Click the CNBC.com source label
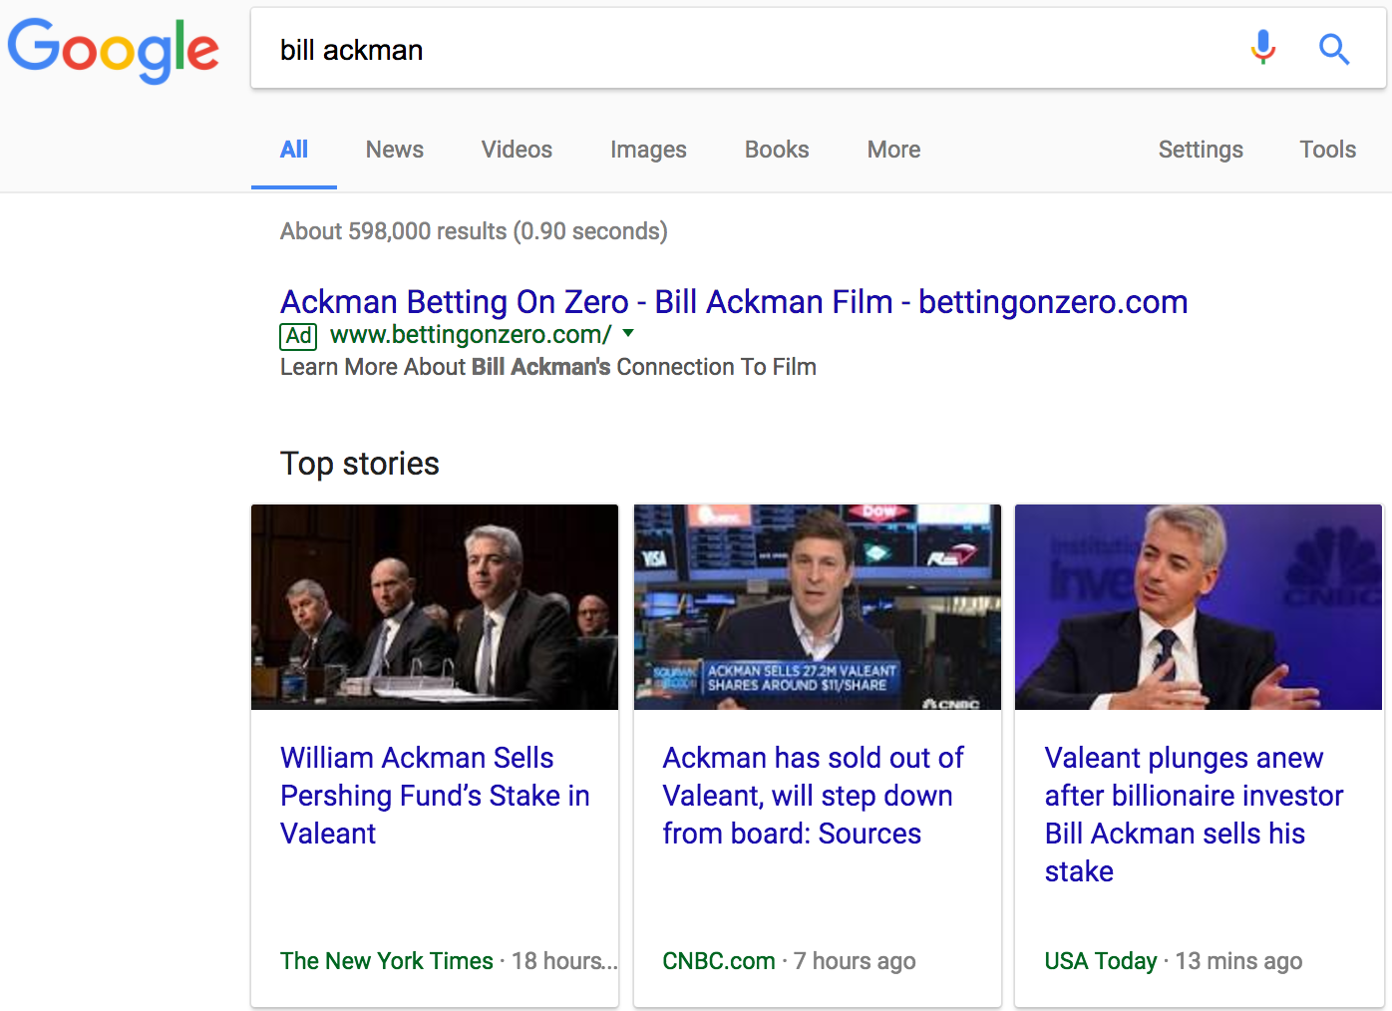 (x=719, y=961)
